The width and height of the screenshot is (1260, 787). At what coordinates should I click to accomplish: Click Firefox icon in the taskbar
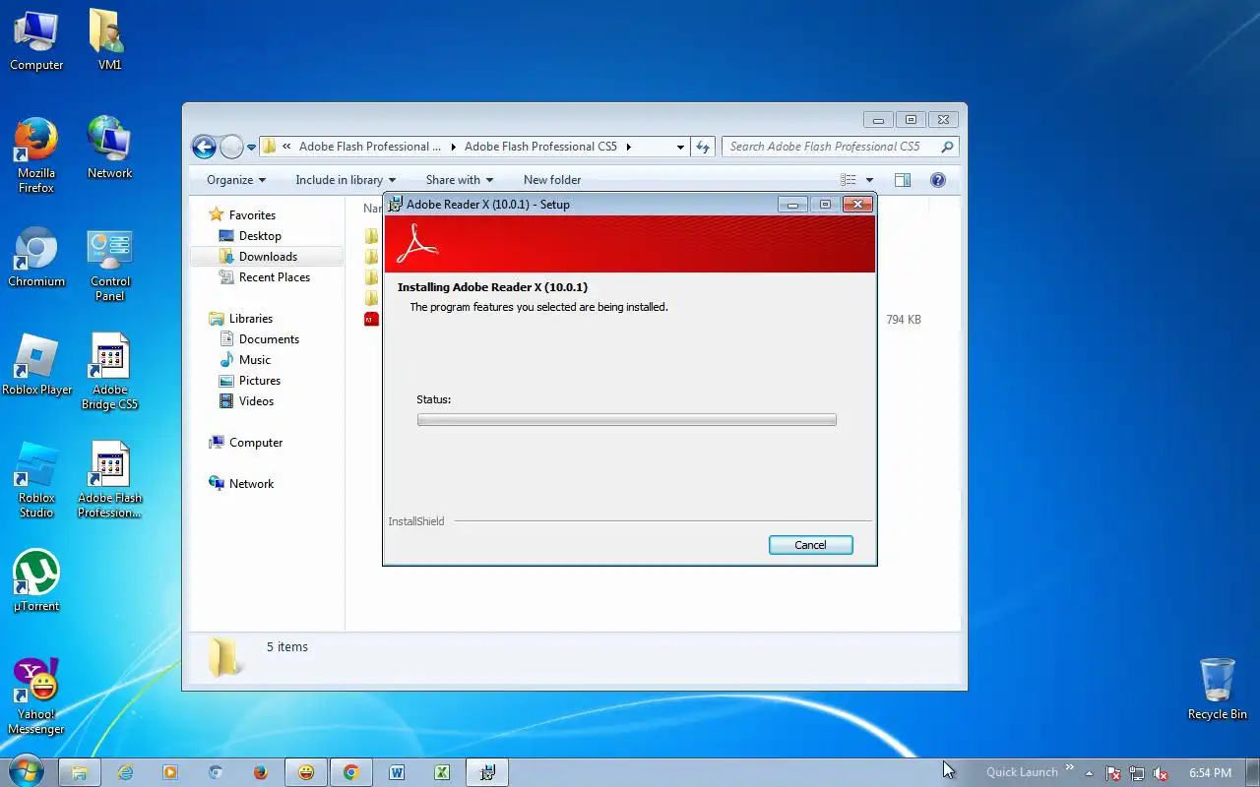point(261,773)
